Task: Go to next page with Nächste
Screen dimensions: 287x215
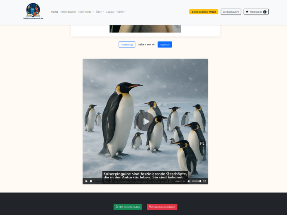Action: [165, 45]
